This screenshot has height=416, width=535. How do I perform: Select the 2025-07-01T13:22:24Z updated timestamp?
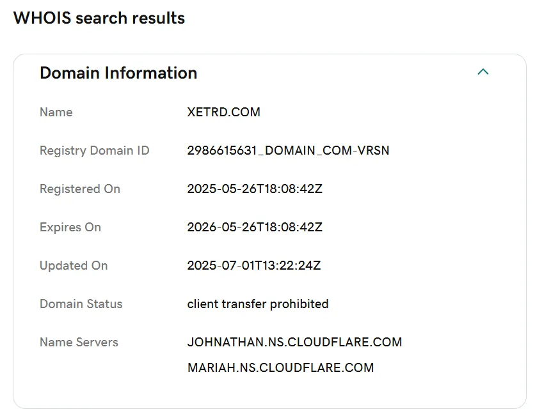(253, 266)
